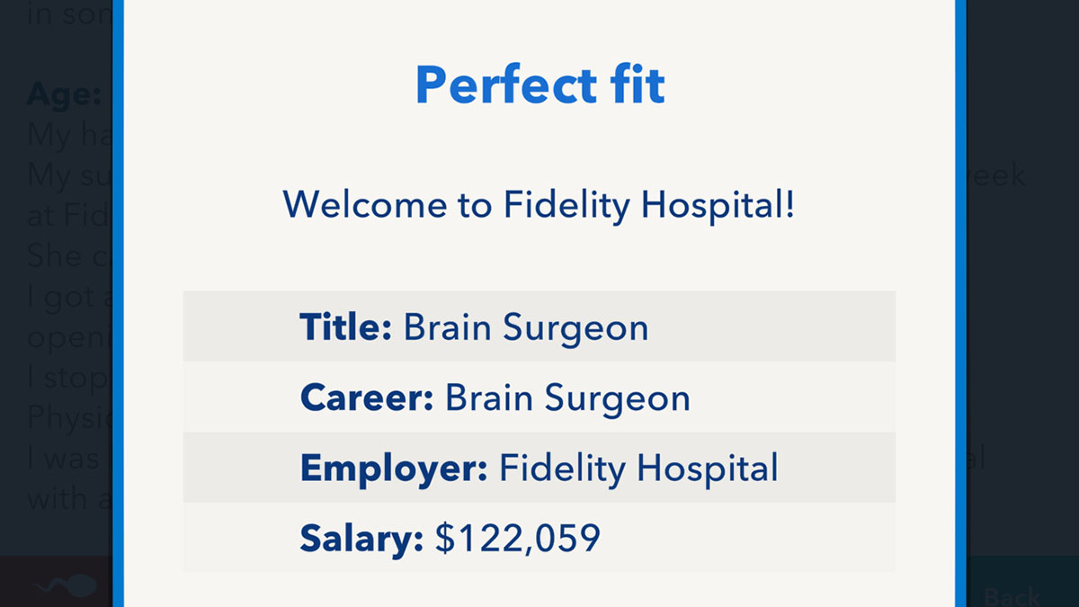Click the bold Title label
The height and width of the screenshot is (607, 1079).
(345, 326)
